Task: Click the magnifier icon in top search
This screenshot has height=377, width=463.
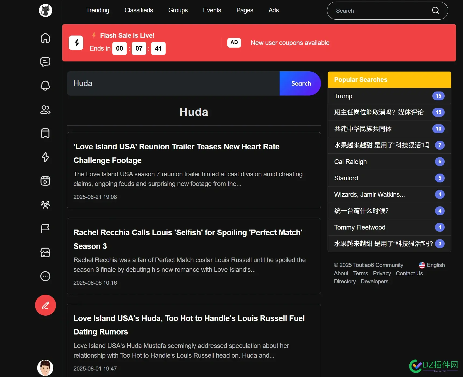Action: (436, 10)
